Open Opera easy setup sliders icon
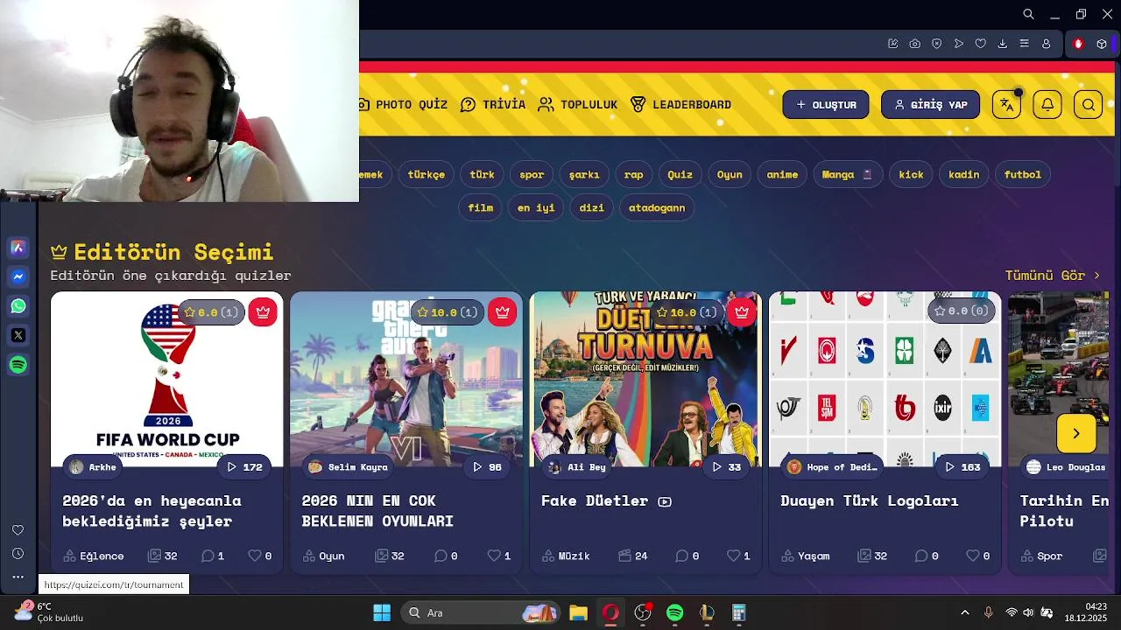1121x630 pixels. 1025,44
